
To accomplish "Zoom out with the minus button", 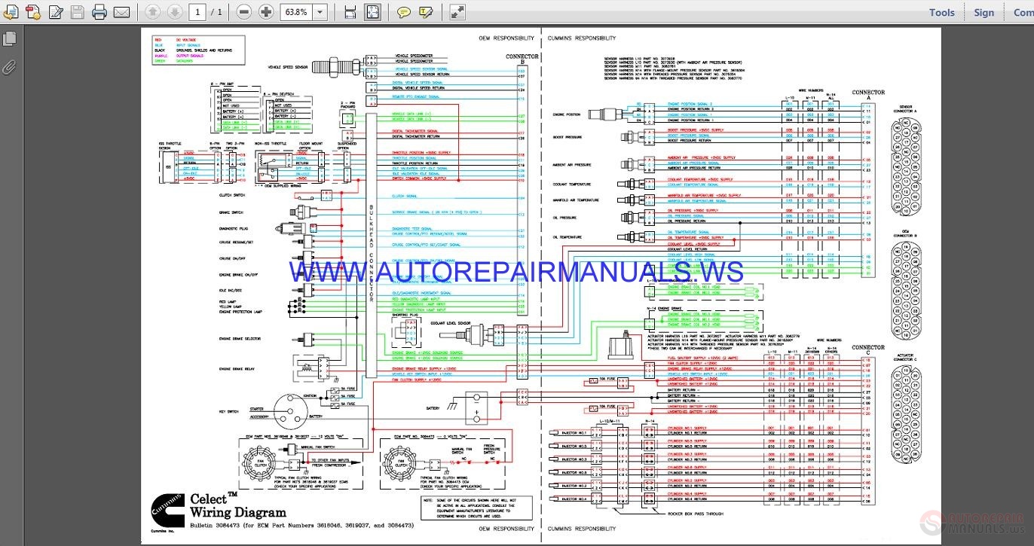I will tap(243, 12).
